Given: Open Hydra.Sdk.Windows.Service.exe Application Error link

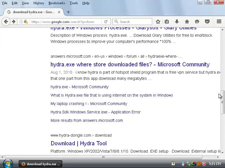Looking at the screenshot, I should pos(96,112).
